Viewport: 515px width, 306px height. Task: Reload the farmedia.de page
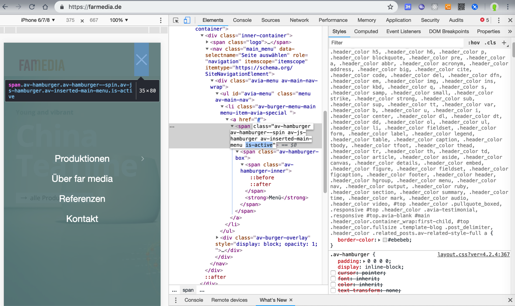tap(32, 7)
